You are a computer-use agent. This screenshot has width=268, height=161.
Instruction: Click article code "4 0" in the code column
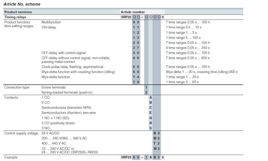tap(136, 58)
